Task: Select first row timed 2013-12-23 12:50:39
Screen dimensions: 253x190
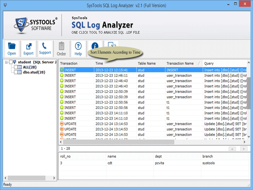Action: [x=153, y=92]
